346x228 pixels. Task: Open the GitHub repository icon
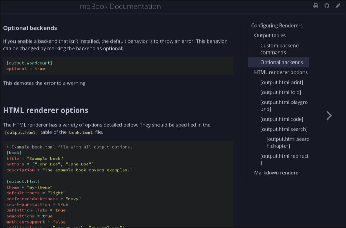tap(327, 6)
